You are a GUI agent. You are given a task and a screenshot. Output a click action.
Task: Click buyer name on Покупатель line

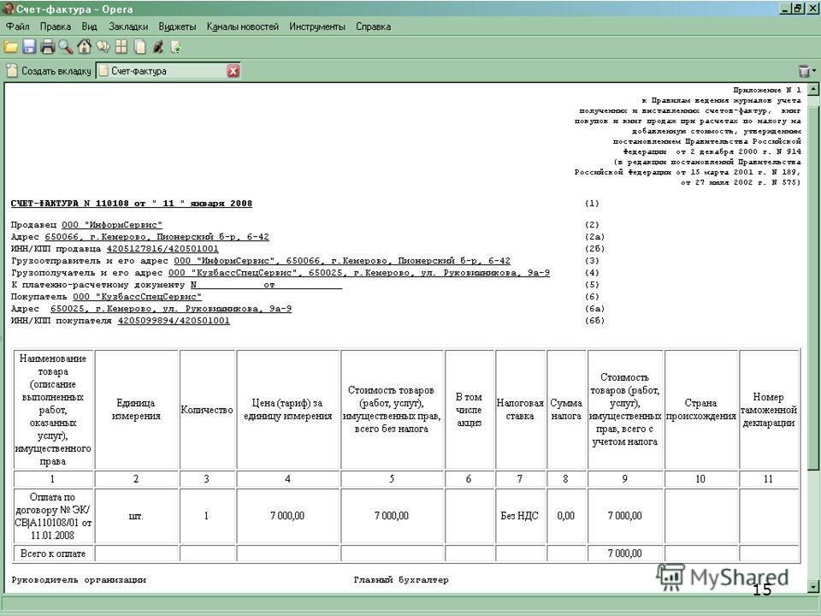point(137,297)
